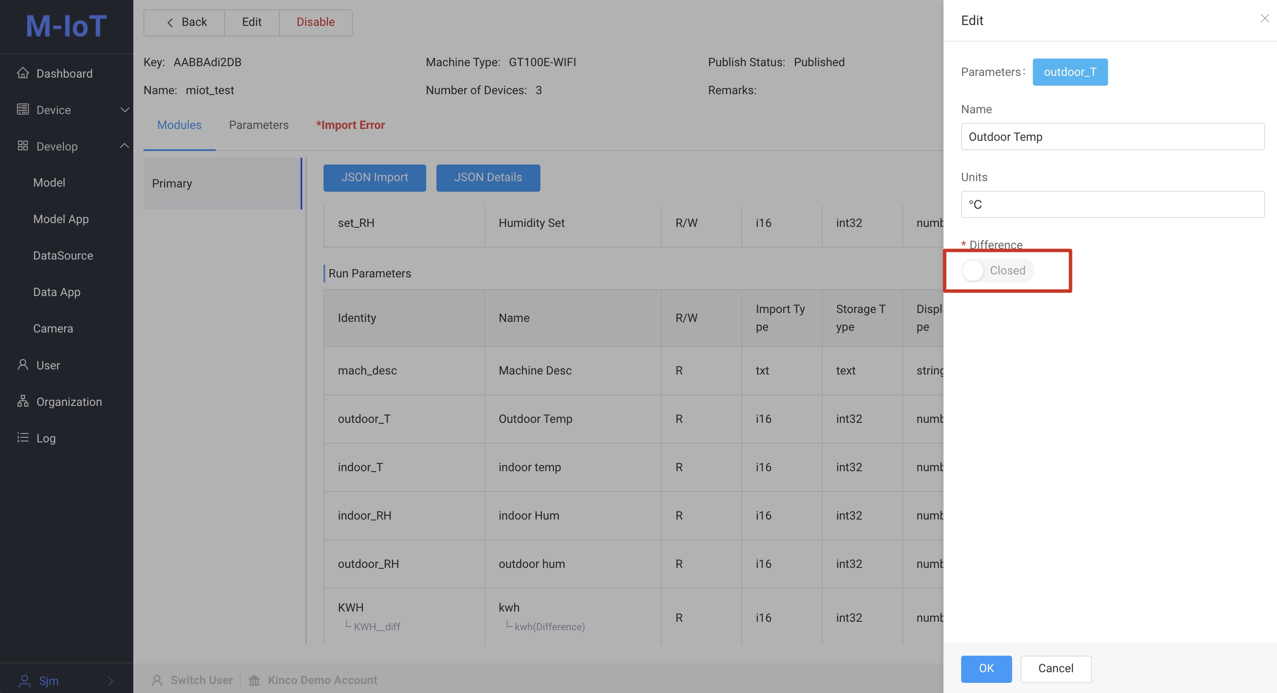Click the Kinco Demo Account bank icon
Image resolution: width=1277 pixels, height=693 pixels.
[254, 680]
